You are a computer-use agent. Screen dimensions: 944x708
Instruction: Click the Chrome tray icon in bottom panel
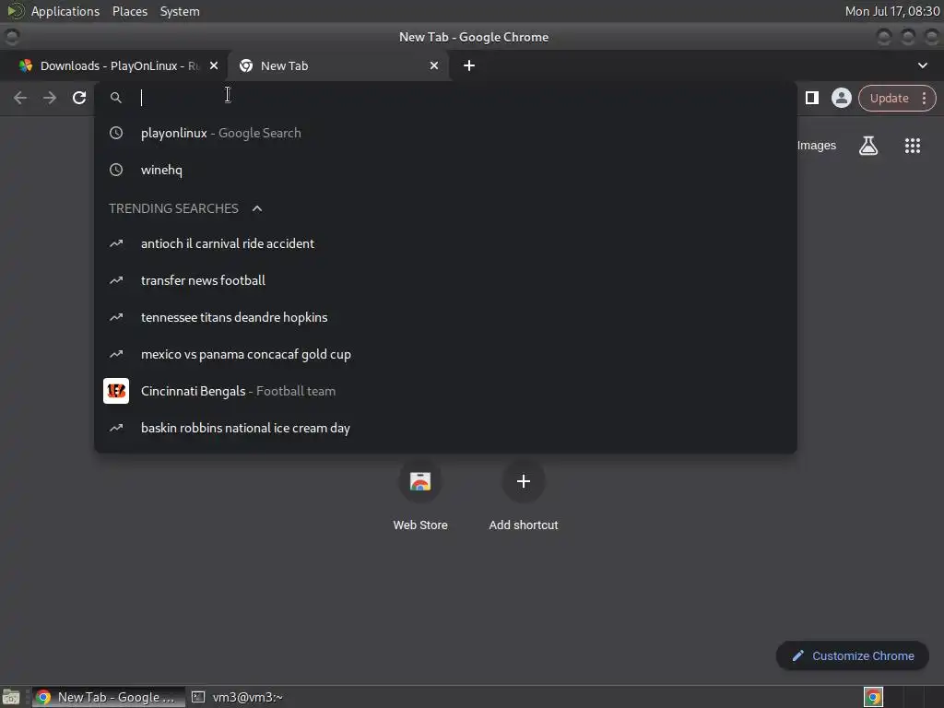pyautogui.click(x=873, y=697)
